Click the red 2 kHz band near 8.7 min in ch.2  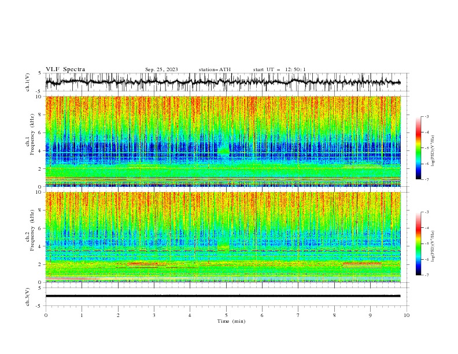[x=362, y=264]
